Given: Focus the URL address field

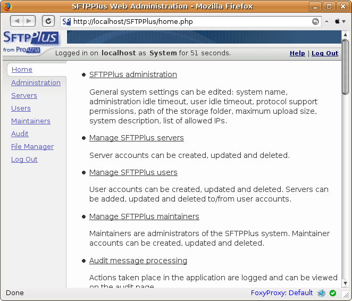Looking at the screenshot, I should [x=191, y=22].
